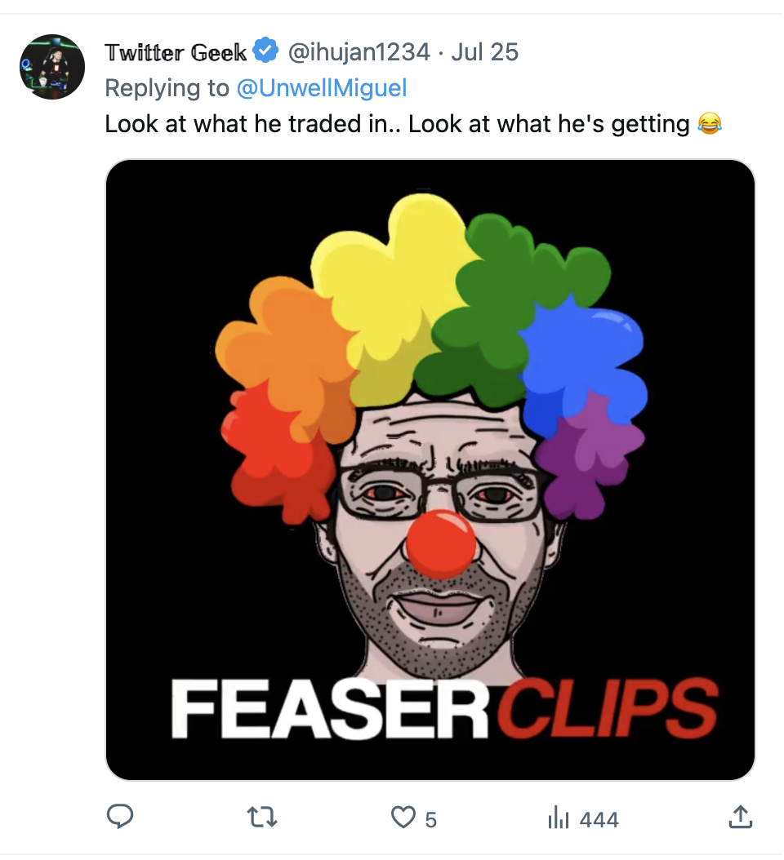Click the 444 views count
This screenshot has width=784, height=860.
click(599, 819)
